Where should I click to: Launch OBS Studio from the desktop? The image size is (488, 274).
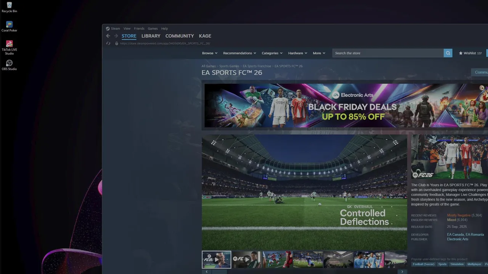9,65
